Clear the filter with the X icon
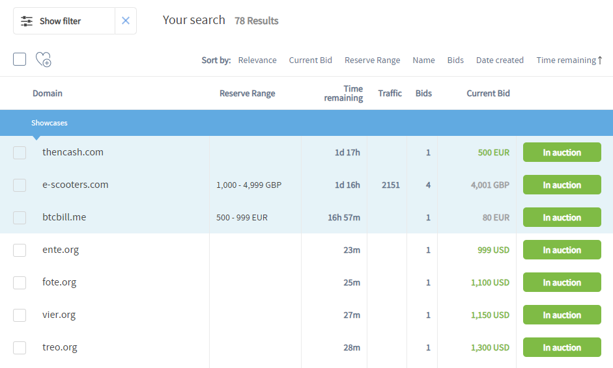 tap(126, 21)
